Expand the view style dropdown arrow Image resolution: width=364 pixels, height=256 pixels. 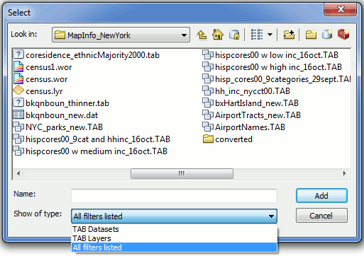(270, 35)
